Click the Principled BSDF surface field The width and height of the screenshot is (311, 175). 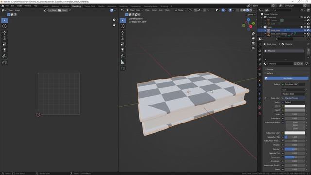294,84
